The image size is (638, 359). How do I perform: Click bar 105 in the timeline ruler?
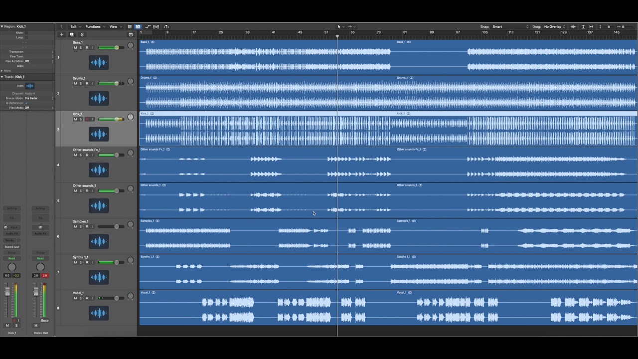point(485,32)
